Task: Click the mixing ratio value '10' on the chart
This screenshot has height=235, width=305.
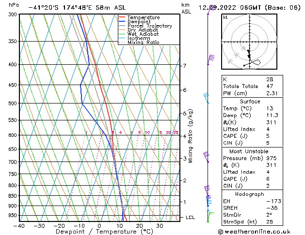Action: tap(147, 132)
